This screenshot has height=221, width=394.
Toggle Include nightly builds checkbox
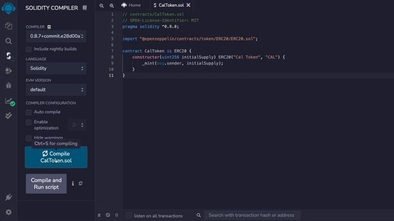29,49
